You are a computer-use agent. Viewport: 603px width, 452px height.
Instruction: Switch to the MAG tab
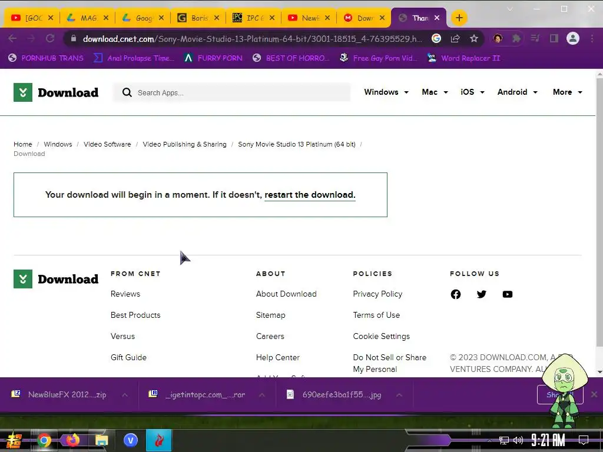click(88, 18)
